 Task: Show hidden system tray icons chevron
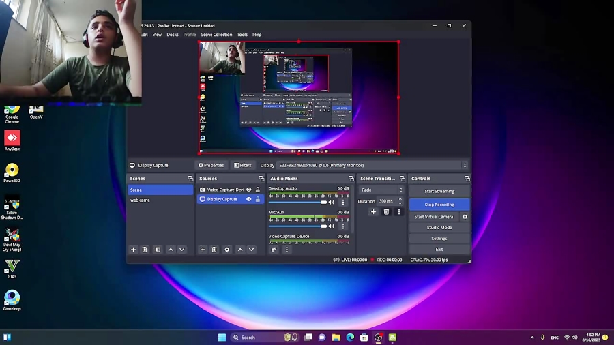532,337
